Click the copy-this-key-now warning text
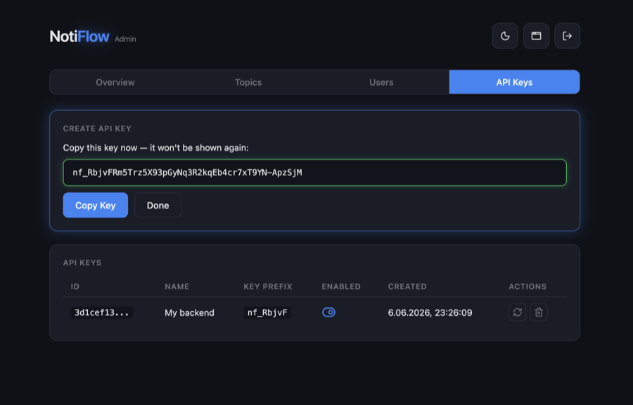Viewport: 633px width, 405px height. (156, 148)
